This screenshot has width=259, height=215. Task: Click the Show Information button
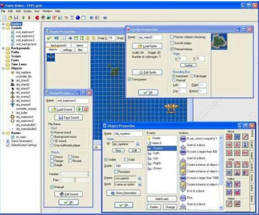pos(124,193)
